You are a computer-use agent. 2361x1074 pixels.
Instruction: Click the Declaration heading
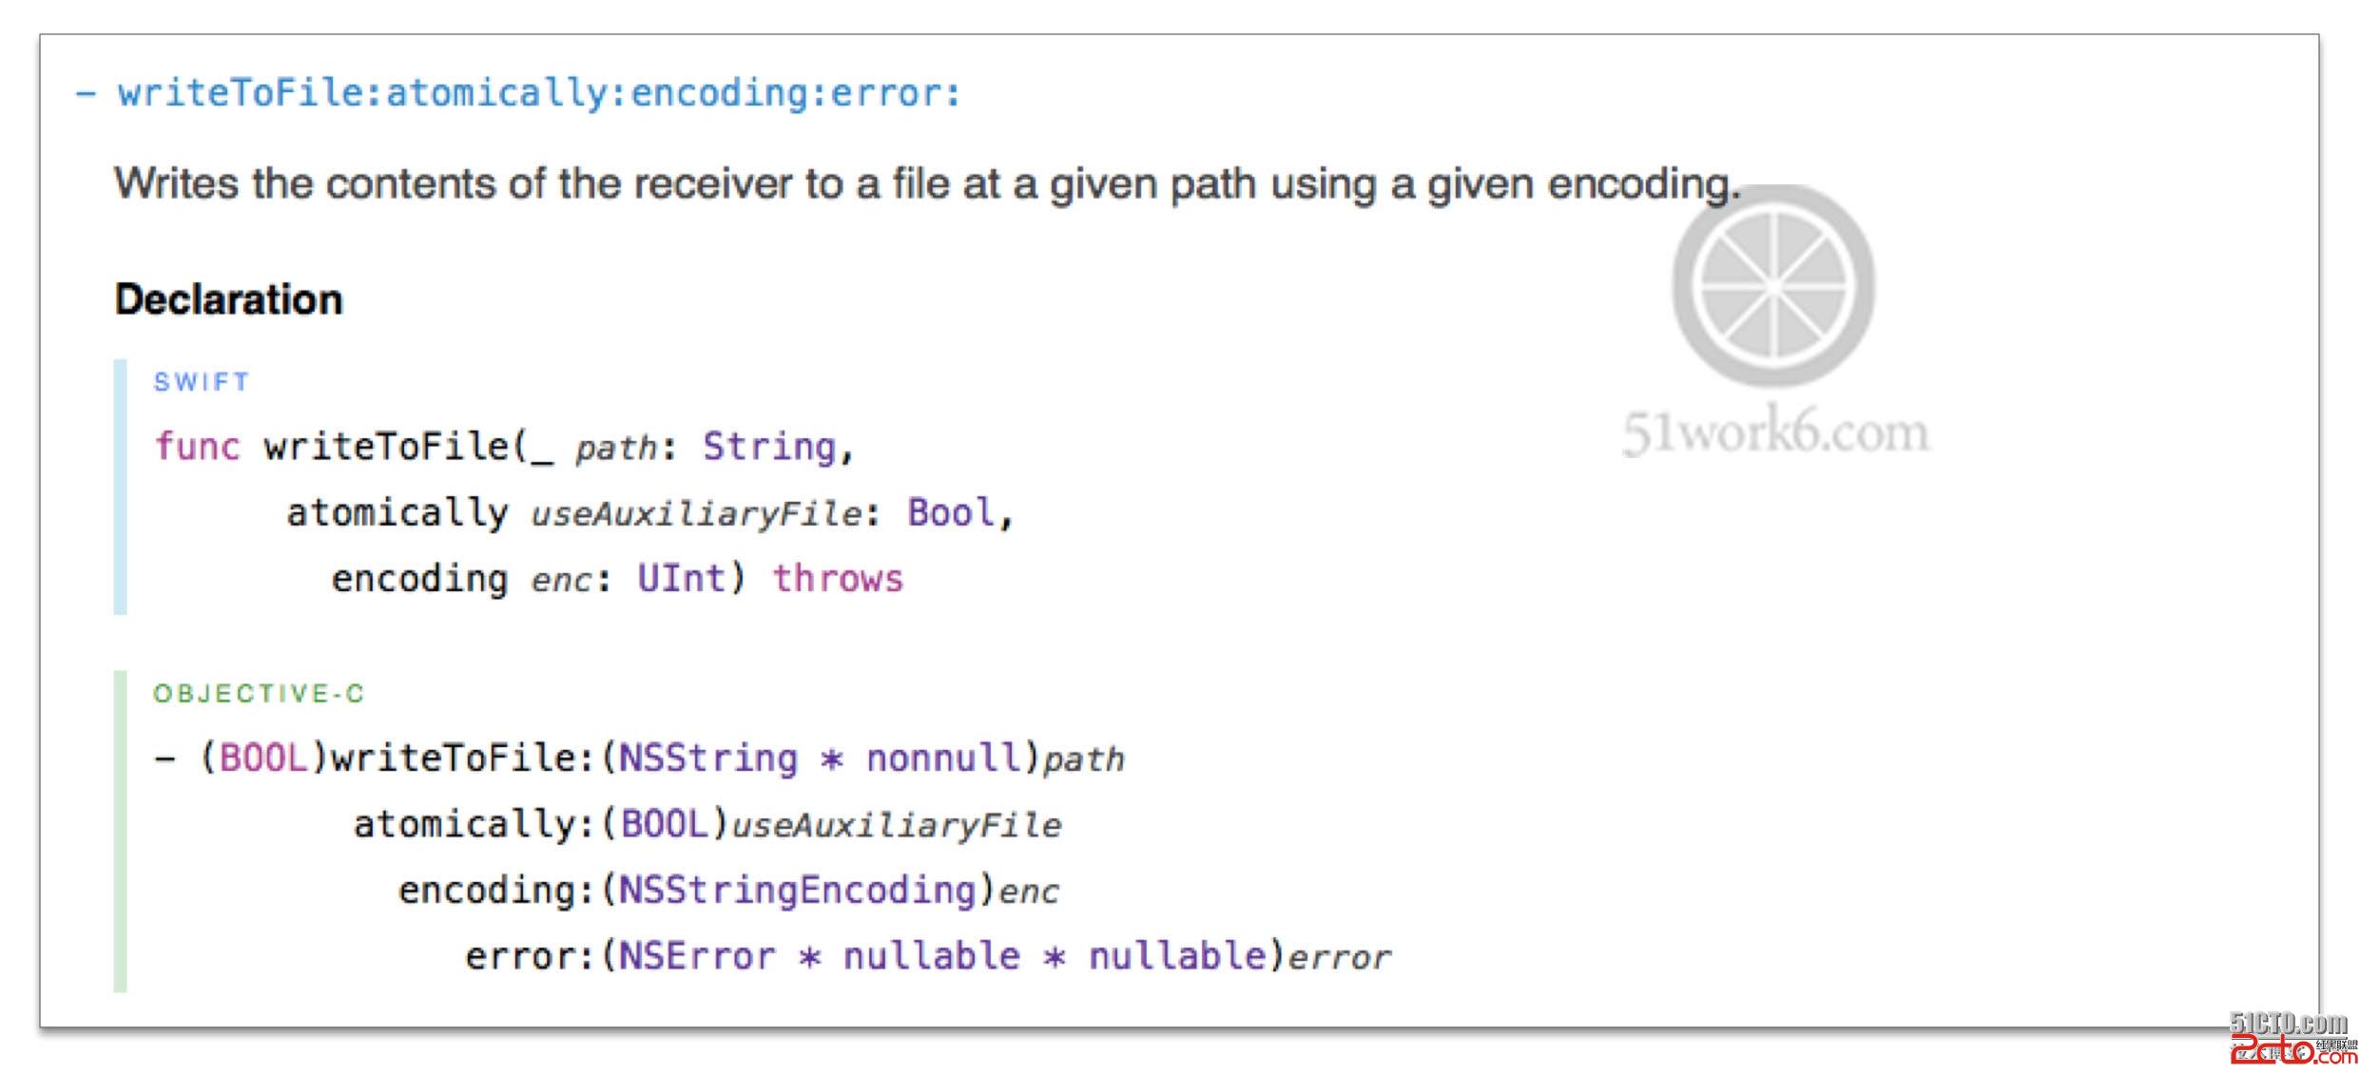[228, 299]
